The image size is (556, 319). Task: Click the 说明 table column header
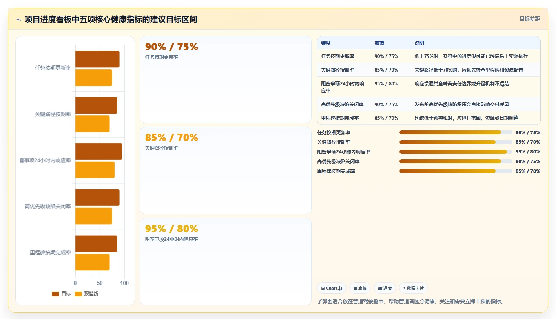coord(419,43)
